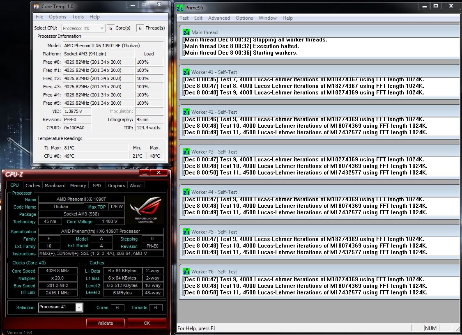Screen dimensions: 462x335
Task: Click the Freq #0 value in Core Temp
Action: tap(99, 62)
